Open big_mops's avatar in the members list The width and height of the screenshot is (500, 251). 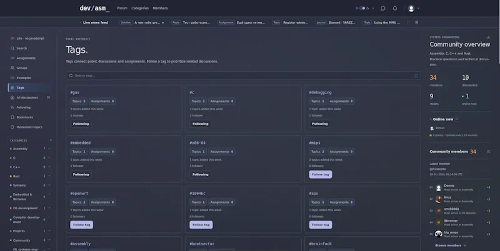click(439, 234)
